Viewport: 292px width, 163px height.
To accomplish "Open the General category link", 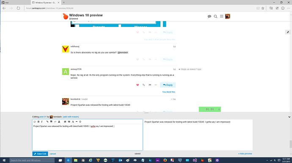I will pyautogui.click(x=74, y=19).
